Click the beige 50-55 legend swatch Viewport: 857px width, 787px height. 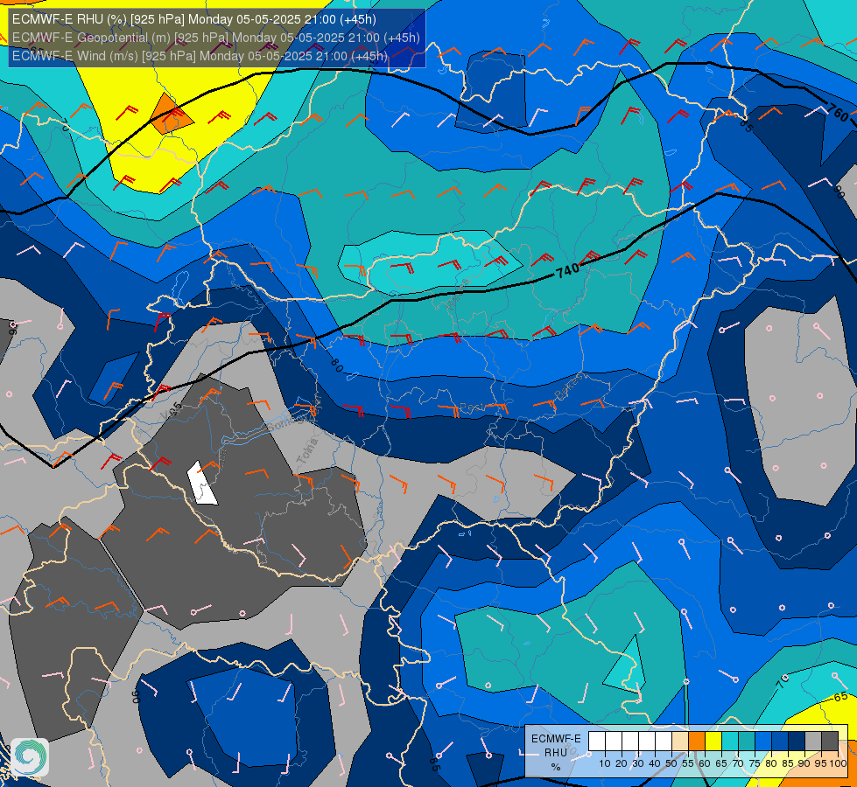[680, 741]
